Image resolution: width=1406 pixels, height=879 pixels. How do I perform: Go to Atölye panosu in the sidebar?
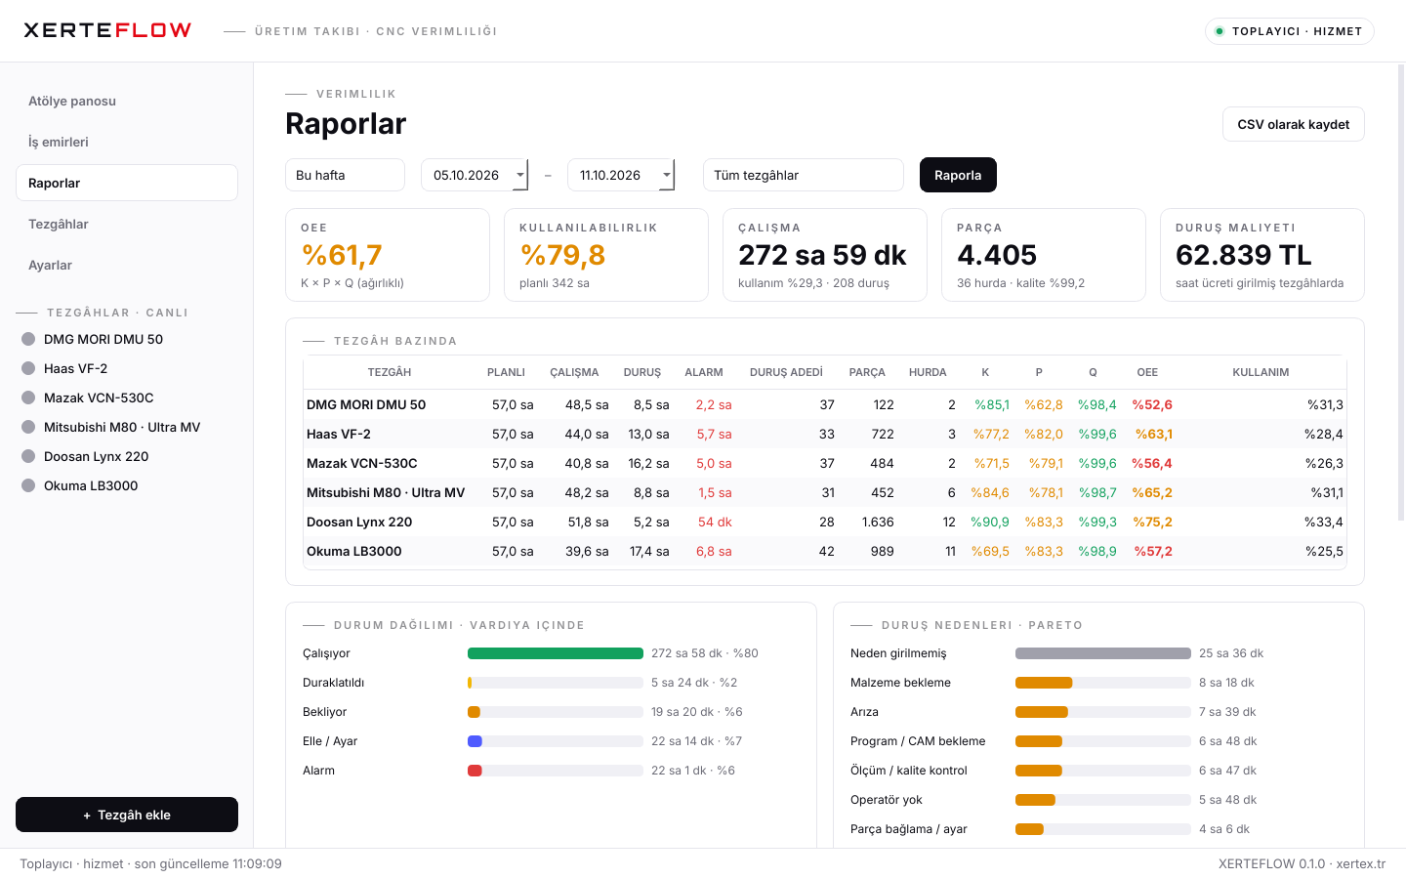coord(127,101)
